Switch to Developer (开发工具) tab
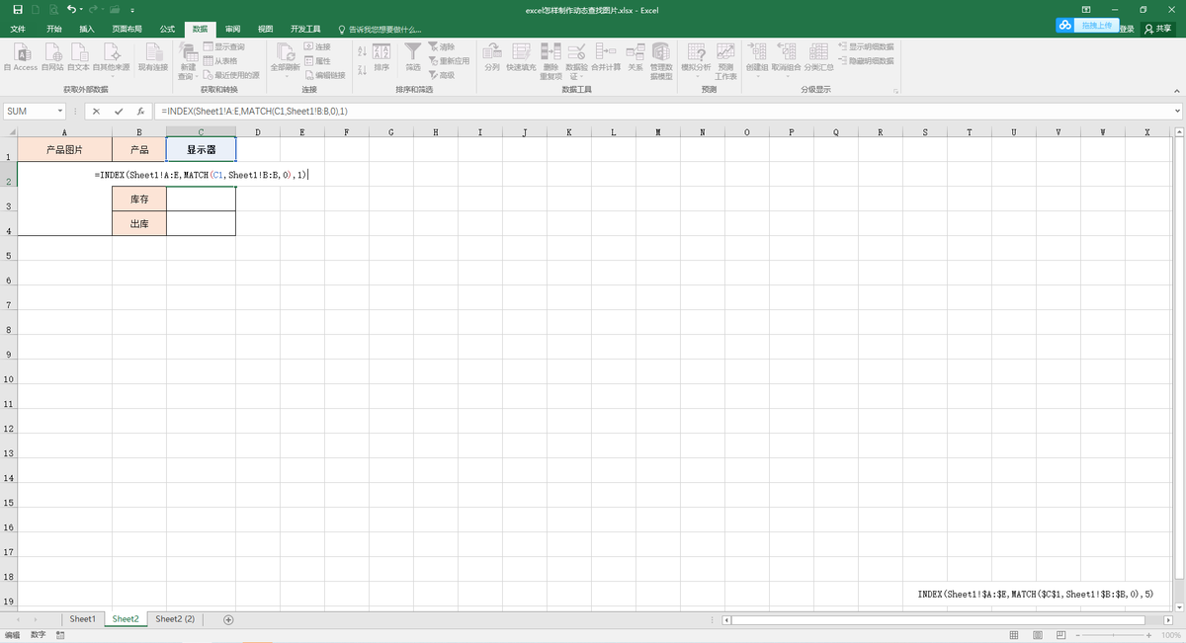 [305, 30]
